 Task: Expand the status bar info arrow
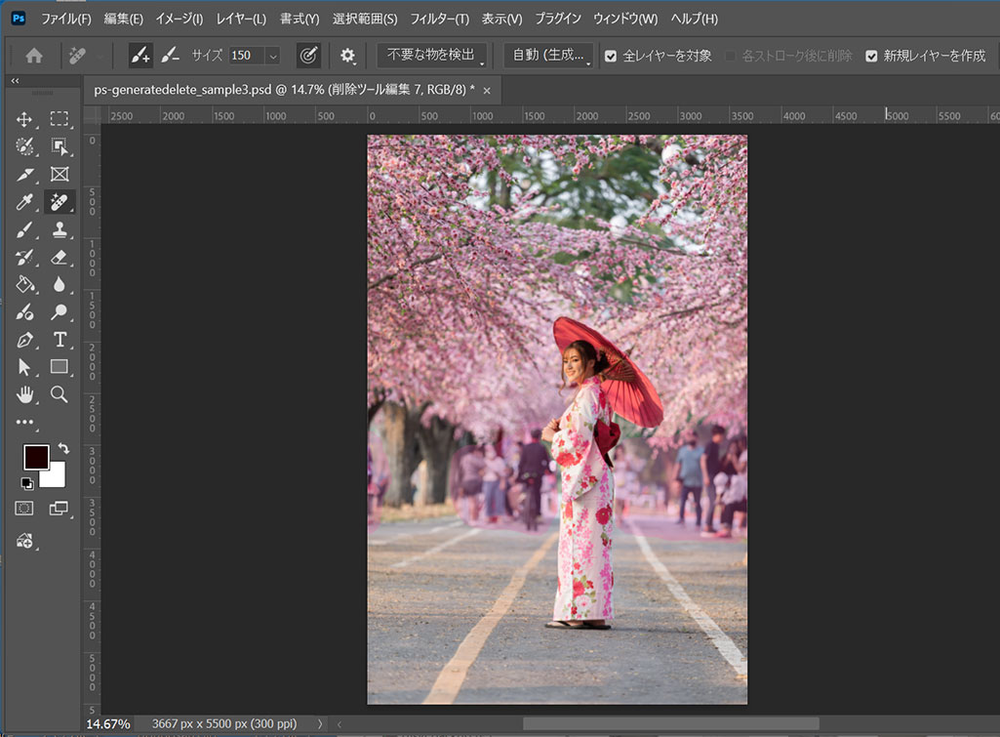click(320, 724)
